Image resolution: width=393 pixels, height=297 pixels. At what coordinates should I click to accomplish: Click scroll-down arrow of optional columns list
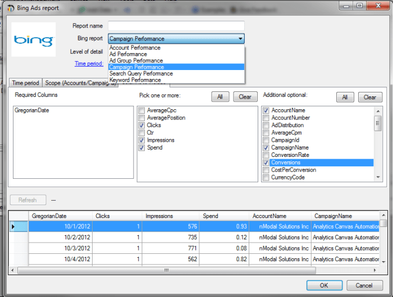point(378,177)
